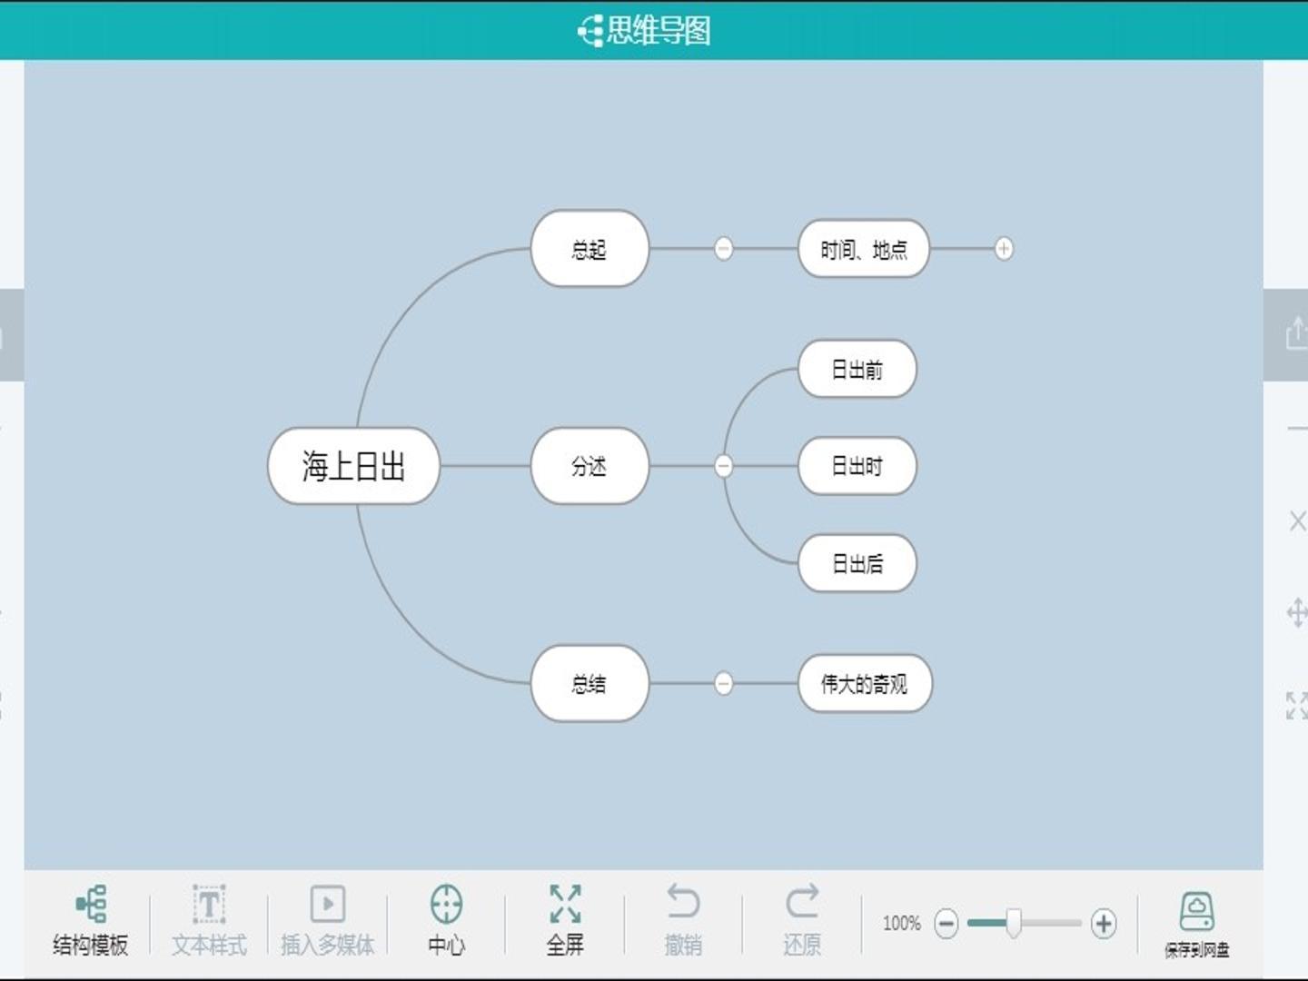Open the 结构模板 structure template tool
1308x981 pixels.
click(91, 904)
